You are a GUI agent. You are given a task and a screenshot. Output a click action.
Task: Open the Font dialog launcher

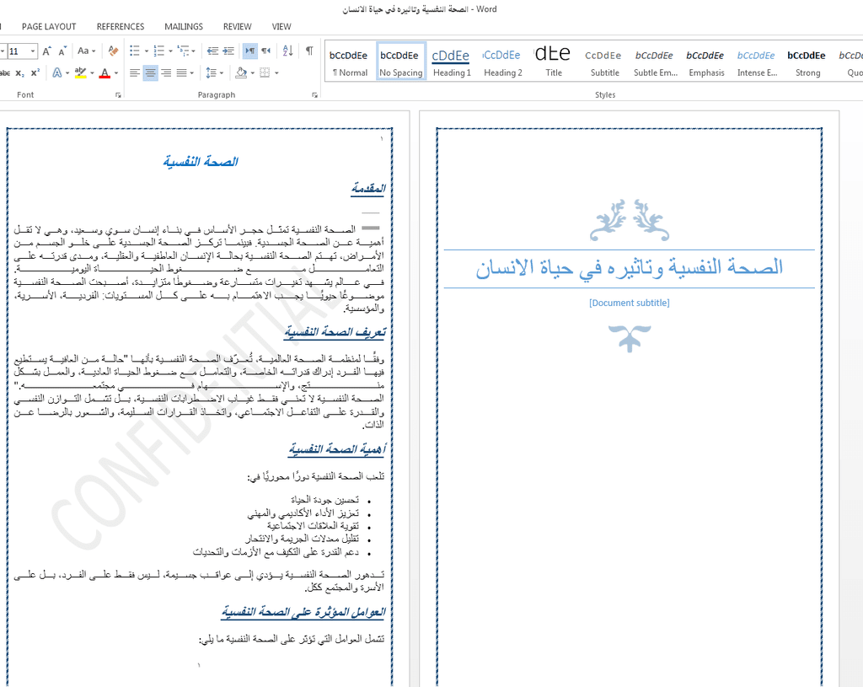[118, 95]
